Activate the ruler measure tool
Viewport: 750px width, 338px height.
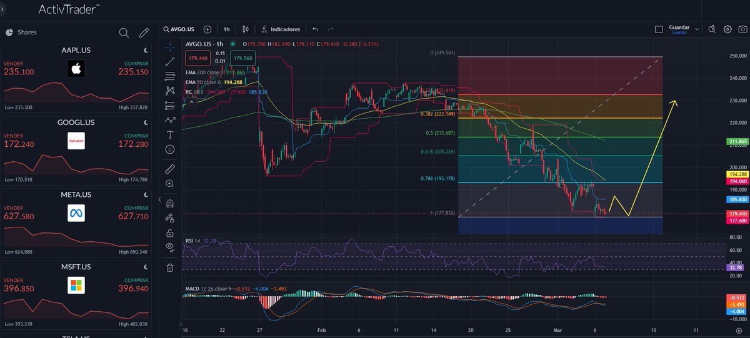click(169, 169)
